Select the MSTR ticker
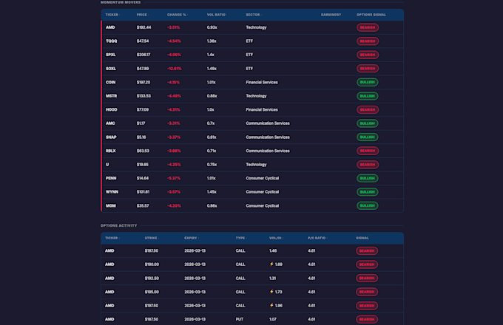This screenshot has height=325, width=503. click(111, 96)
